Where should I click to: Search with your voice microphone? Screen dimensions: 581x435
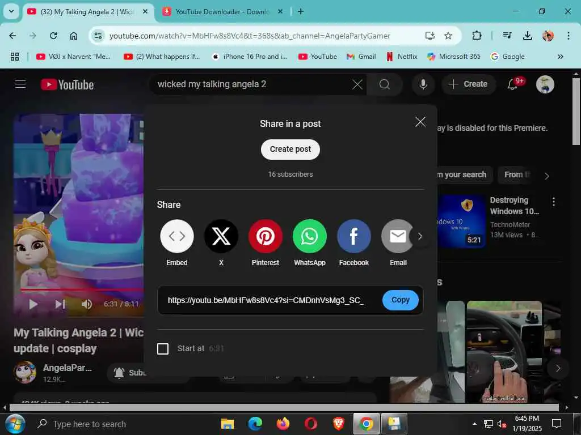tap(423, 84)
